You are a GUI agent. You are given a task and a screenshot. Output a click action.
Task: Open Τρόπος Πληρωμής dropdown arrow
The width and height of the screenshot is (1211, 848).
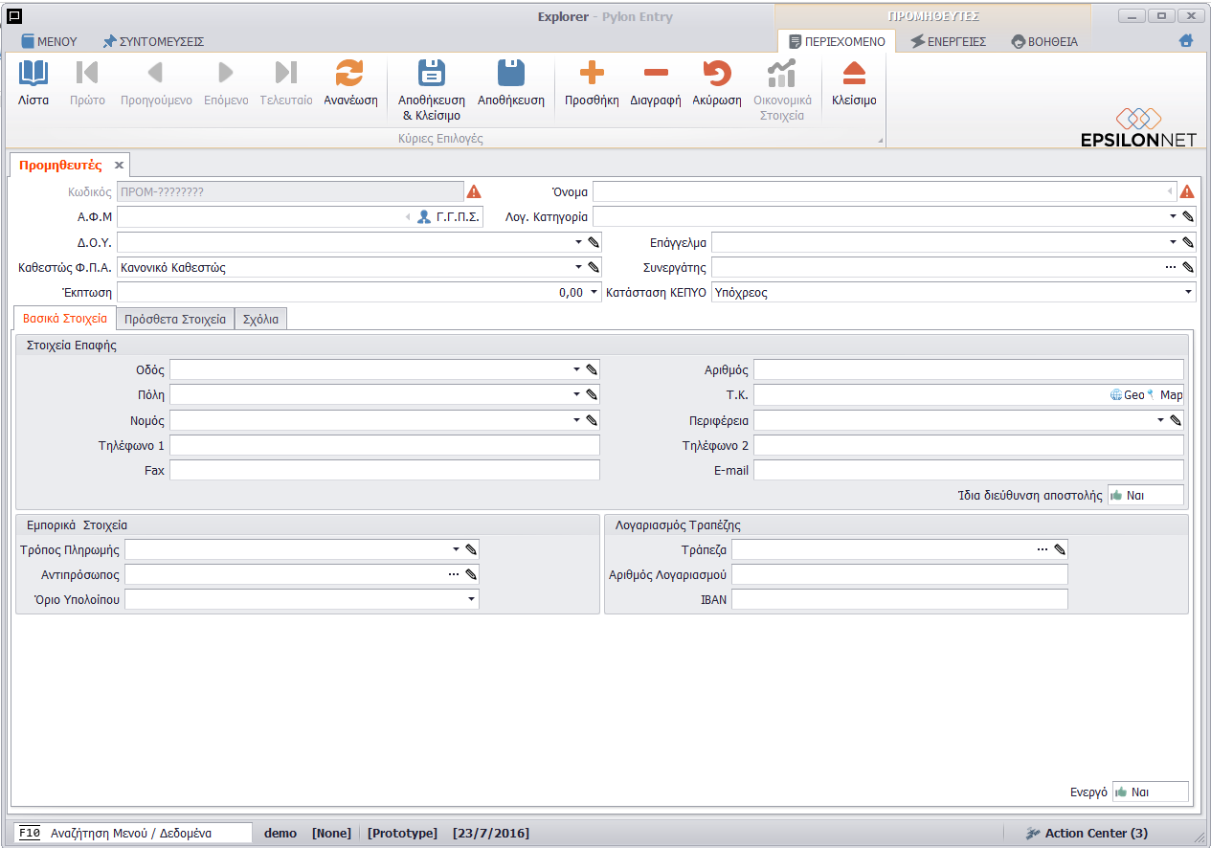click(456, 549)
